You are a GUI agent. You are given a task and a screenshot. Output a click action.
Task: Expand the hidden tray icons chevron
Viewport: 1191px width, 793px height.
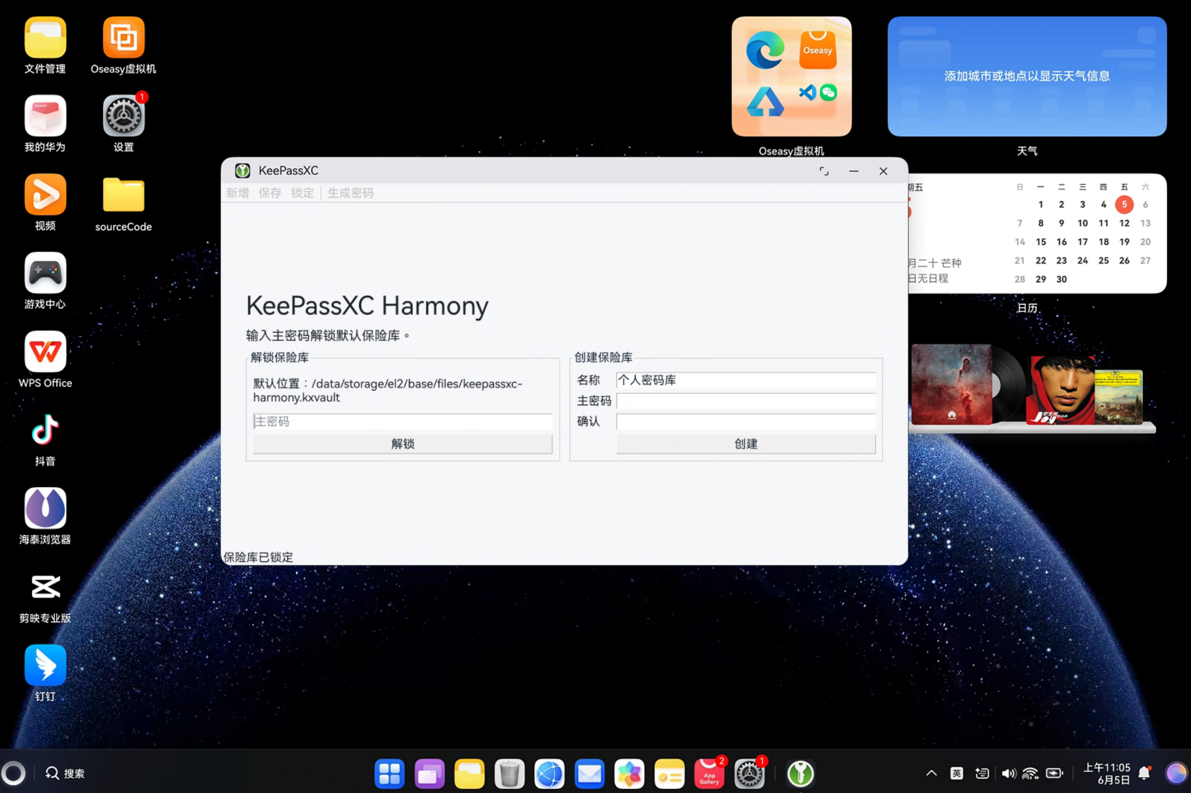point(931,773)
